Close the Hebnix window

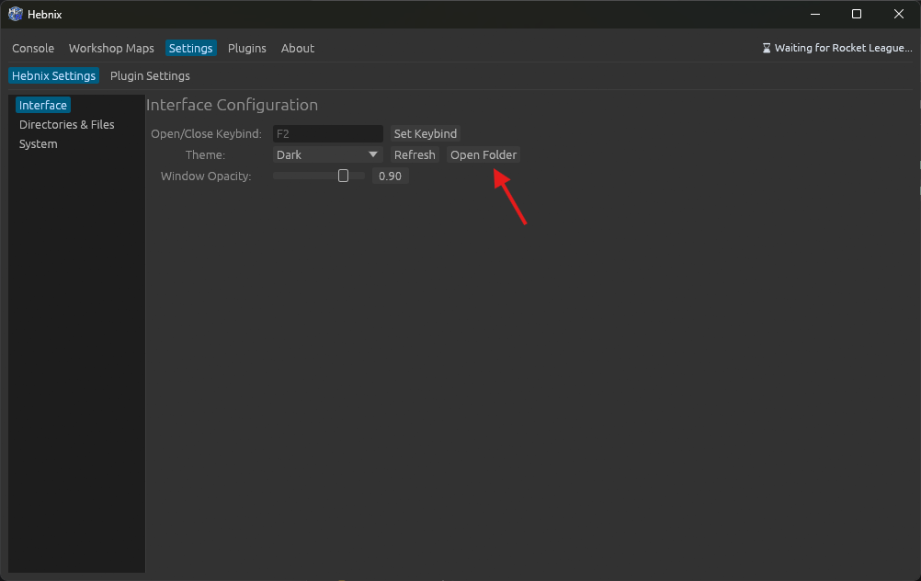pyautogui.click(x=899, y=14)
